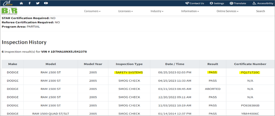Select the SAFETY SYSTEMS inspection type cell
The height and width of the screenshot is (116, 275).
click(x=129, y=72)
